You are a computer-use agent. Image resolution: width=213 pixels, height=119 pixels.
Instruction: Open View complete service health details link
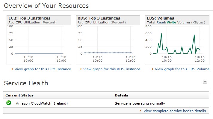tap(175, 111)
